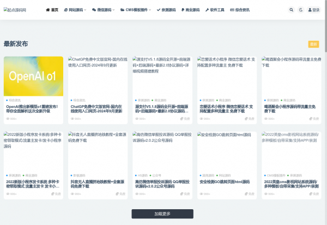The width and height of the screenshot is (327, 225).
Task: Open the 恋爱话术小程序 card image
Action: [x=227, y=76]
